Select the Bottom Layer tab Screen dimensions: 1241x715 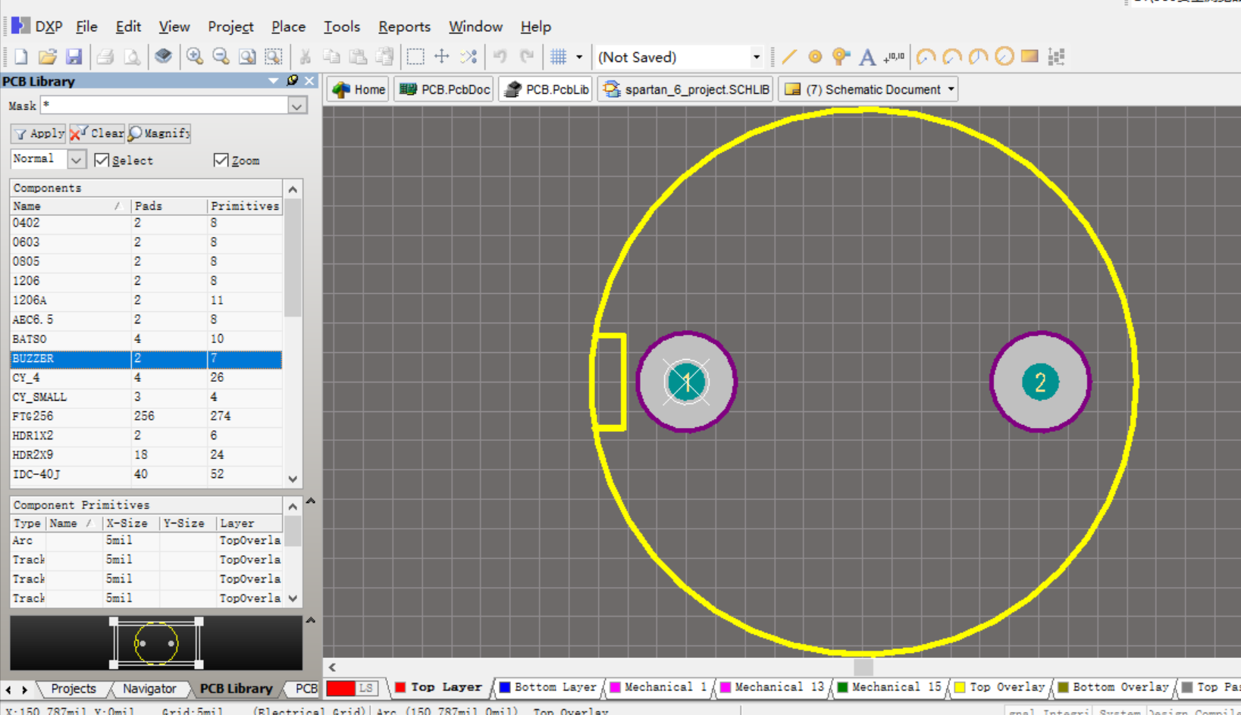[x=547, y=687]
